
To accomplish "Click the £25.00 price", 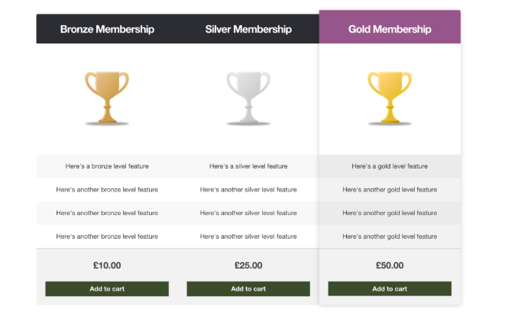I will click(248, 266).
